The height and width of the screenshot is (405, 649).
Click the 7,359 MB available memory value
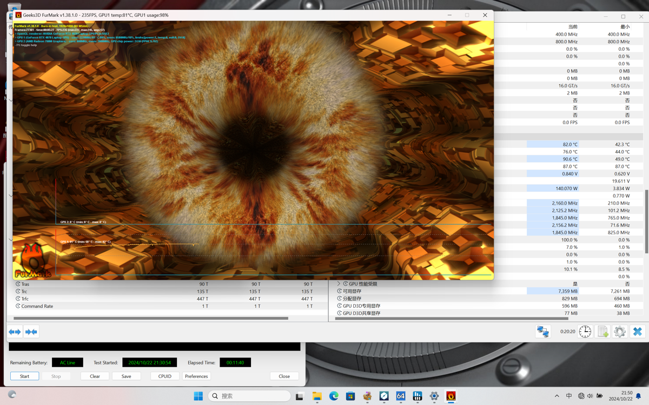(x=568, y=291)
